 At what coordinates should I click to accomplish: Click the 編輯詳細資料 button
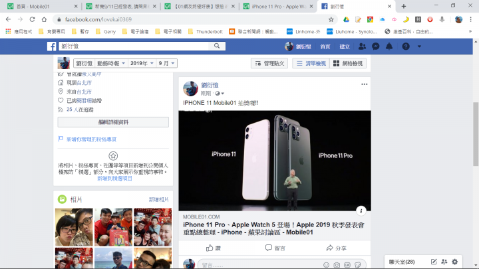tap(113, 122)
